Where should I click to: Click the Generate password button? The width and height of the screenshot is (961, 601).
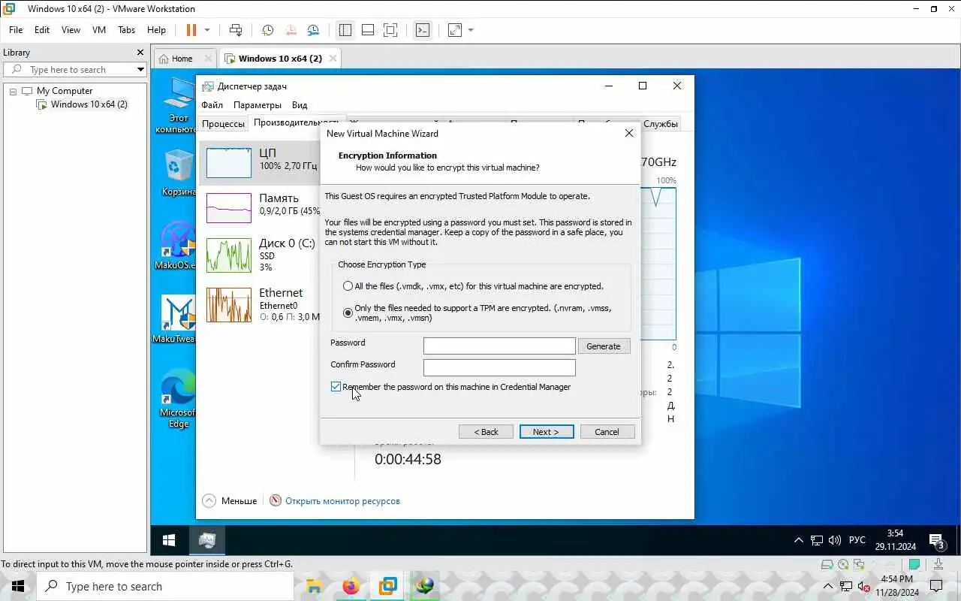click(x=604, y=346)
